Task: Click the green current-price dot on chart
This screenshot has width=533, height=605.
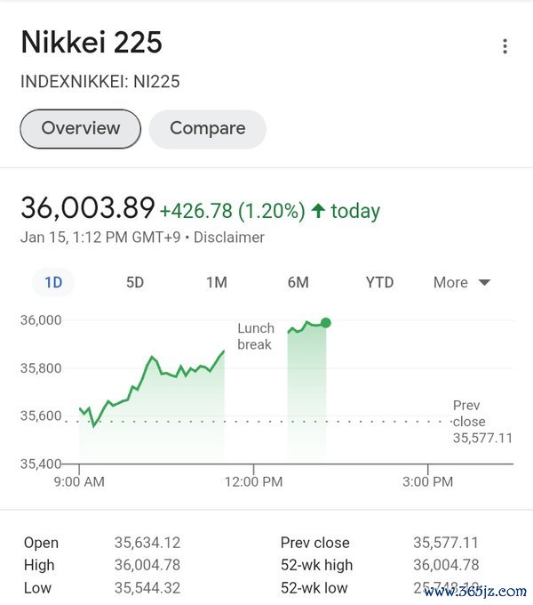Action: click(326, 323)
